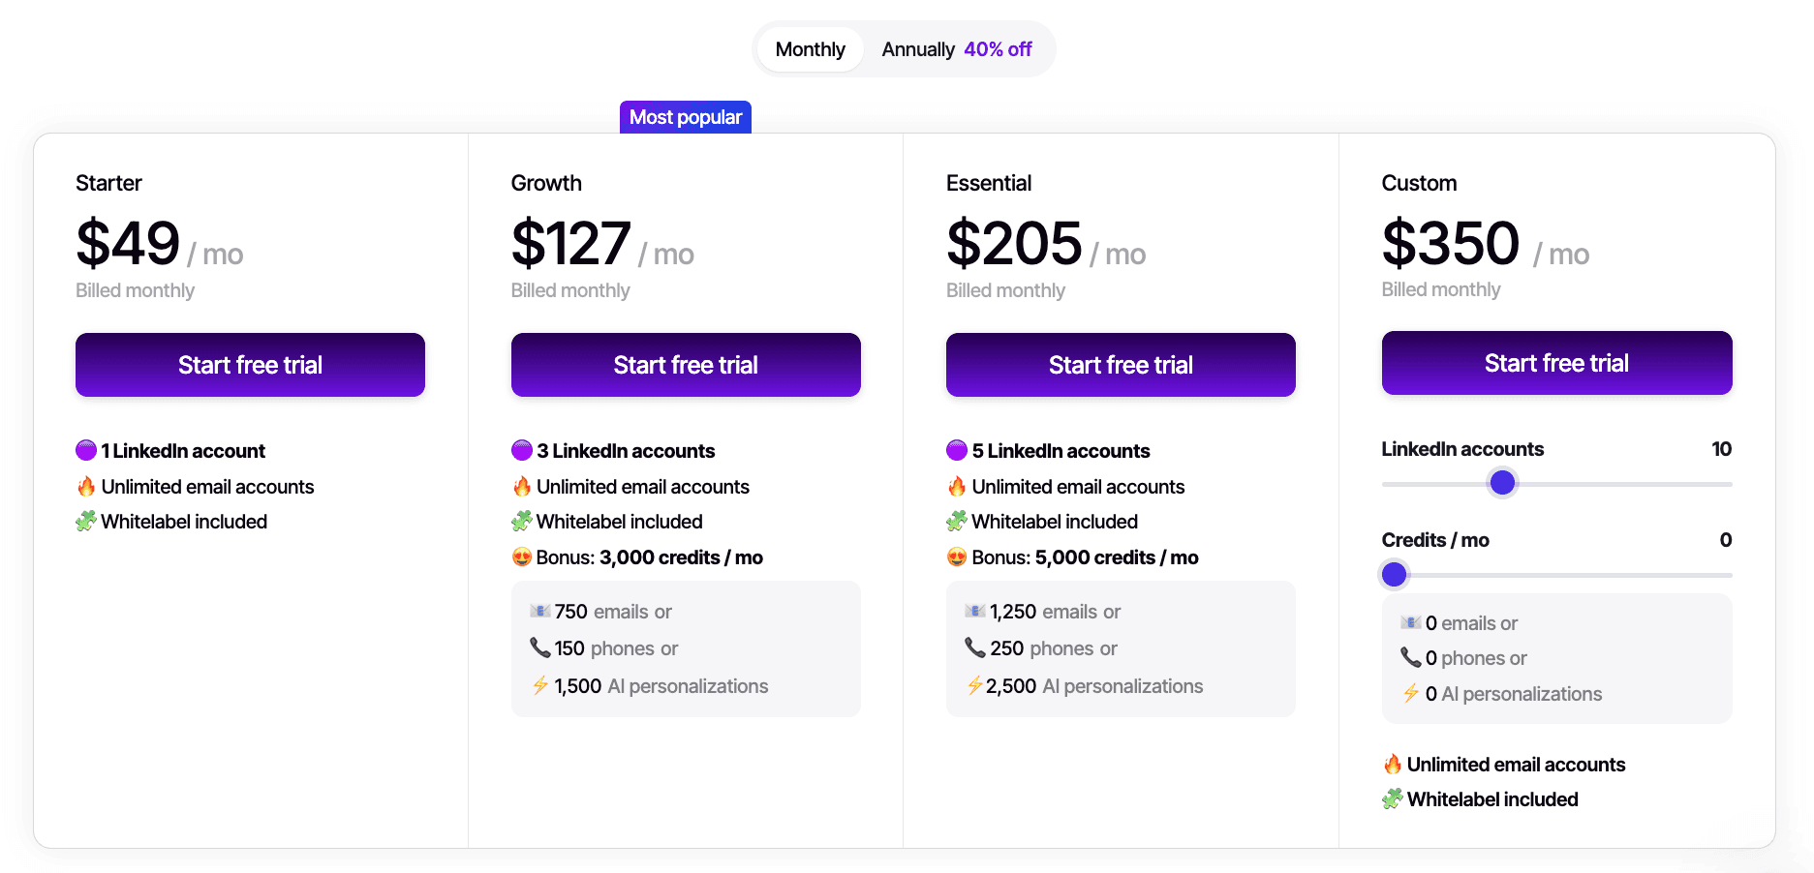The width and height of the screenshot is (1814, 873).
Task: Click the lightning icon next to AI personalizations
Action: coord(539,685)
